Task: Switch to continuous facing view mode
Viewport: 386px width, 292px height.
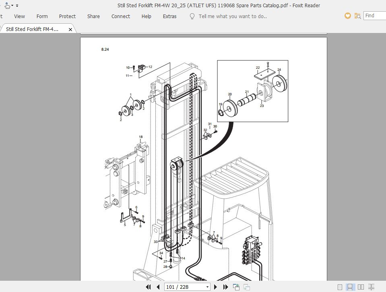Action: (x=371, y=287)
